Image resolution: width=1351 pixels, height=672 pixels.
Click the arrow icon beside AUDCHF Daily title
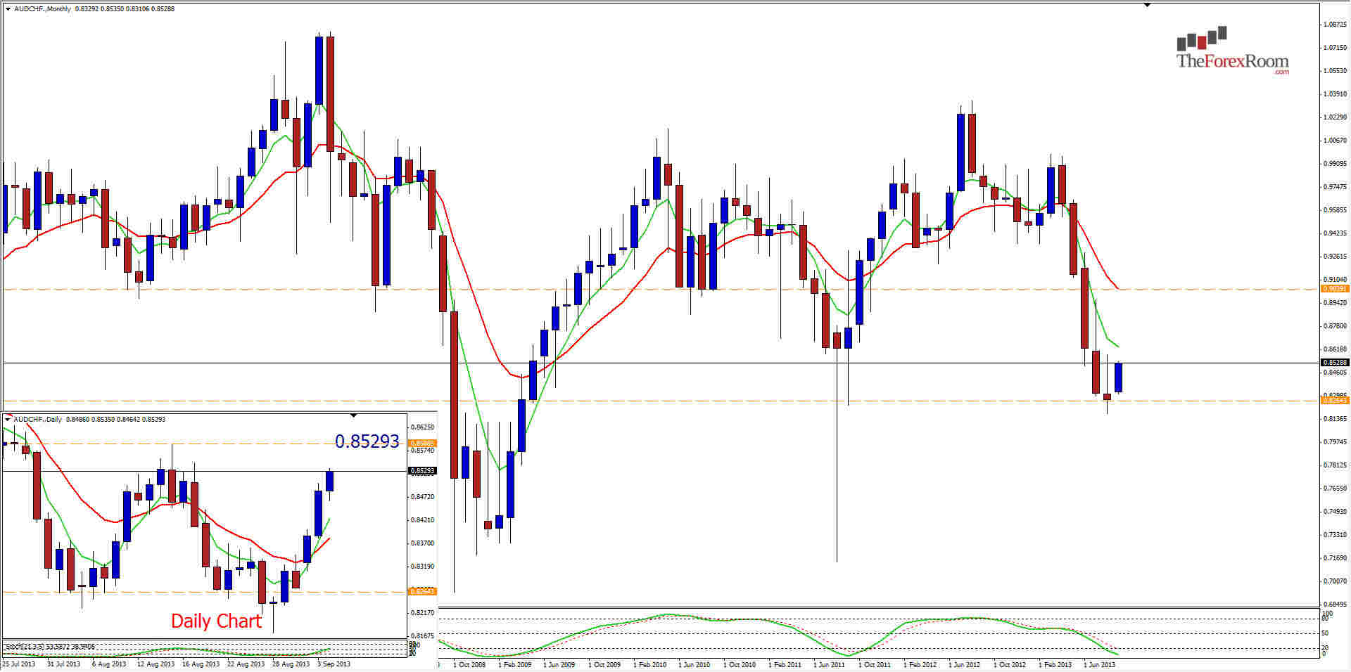tap(8, 419)
